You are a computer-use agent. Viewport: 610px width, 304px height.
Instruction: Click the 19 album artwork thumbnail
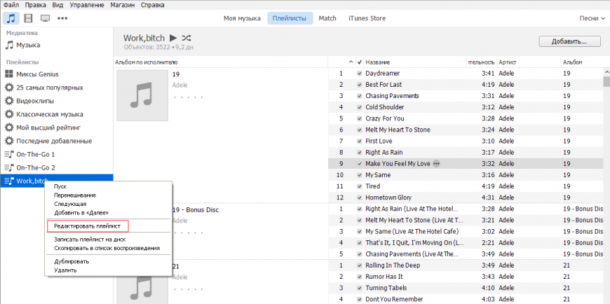click(x=142, y=95)
